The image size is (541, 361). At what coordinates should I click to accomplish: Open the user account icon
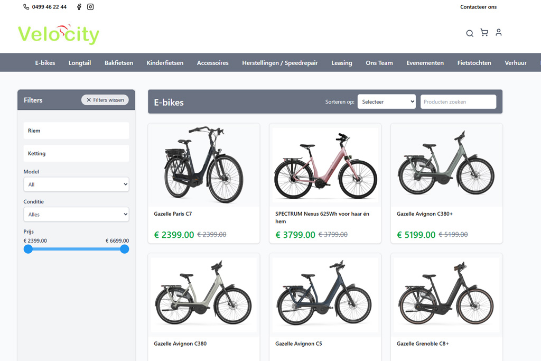tap(498, 33)
